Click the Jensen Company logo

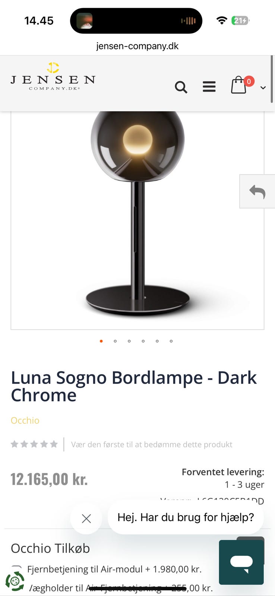pos(53,76)
